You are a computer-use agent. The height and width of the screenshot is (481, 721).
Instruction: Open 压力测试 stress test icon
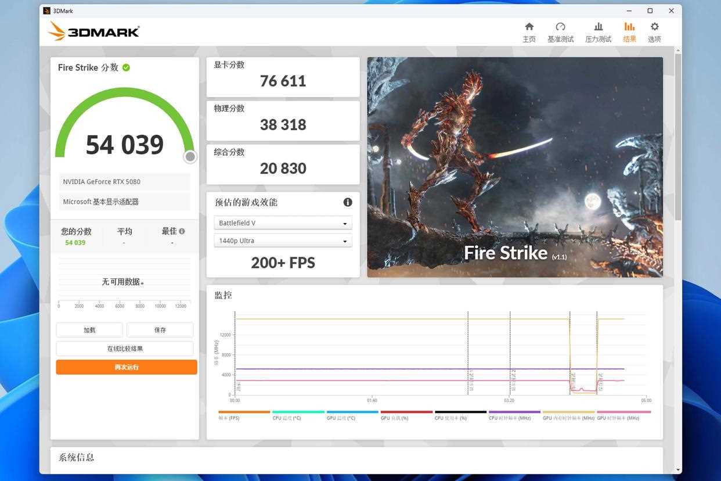[598, 27]
